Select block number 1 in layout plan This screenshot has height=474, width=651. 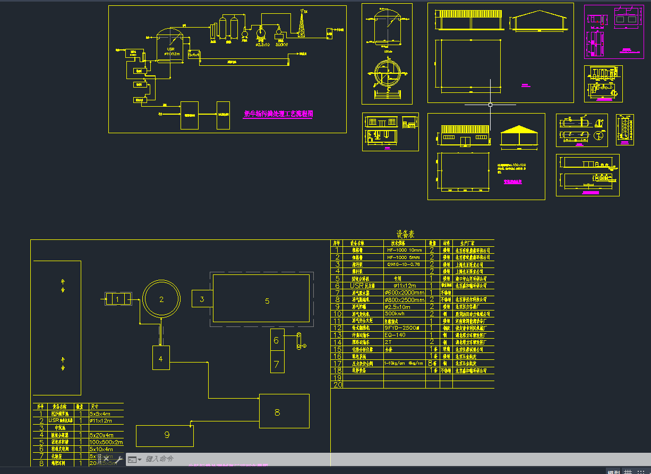pyautogui.click(x=118, y=299)
